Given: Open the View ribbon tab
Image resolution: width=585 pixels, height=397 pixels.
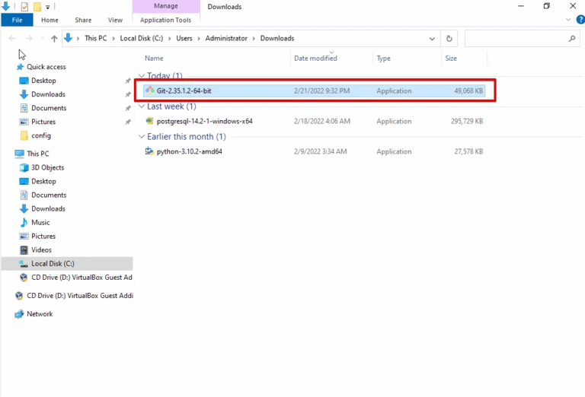Looking at the screenshot, I should [115, 20].
